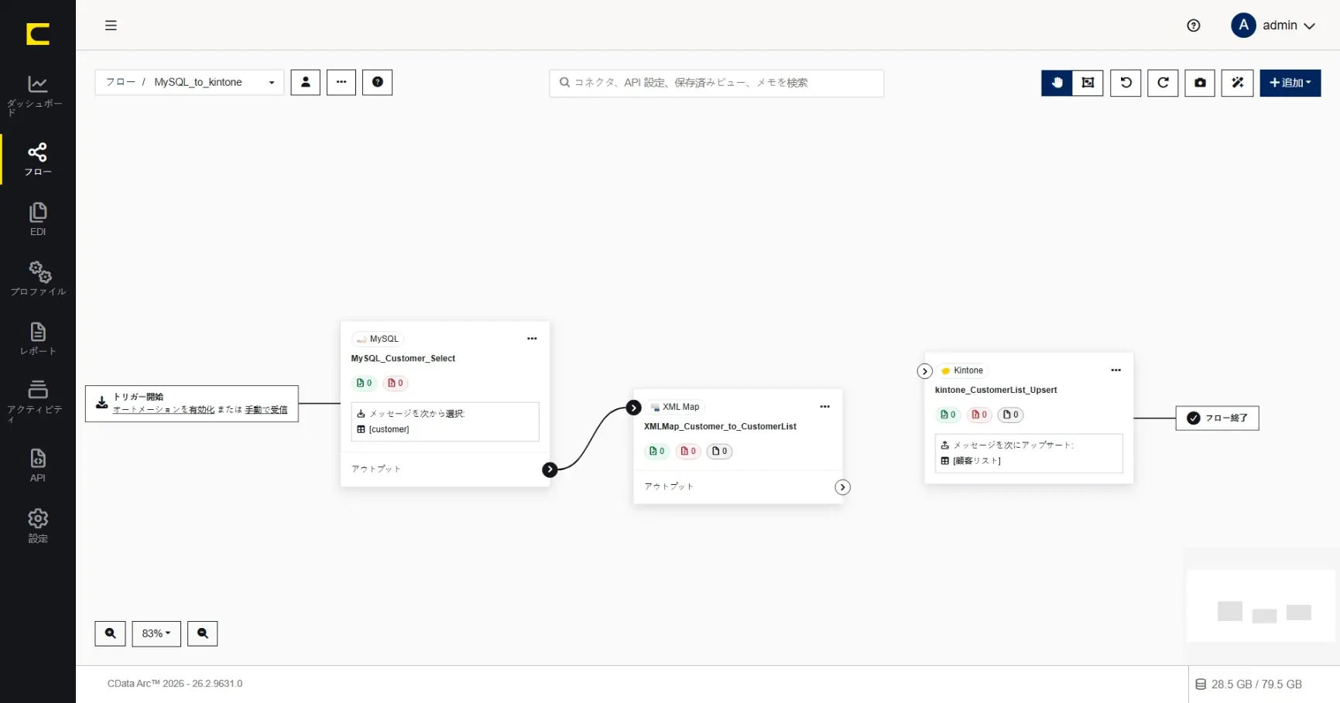Open kintone_CustomerList_Upsert connector title

coord(996,391)
